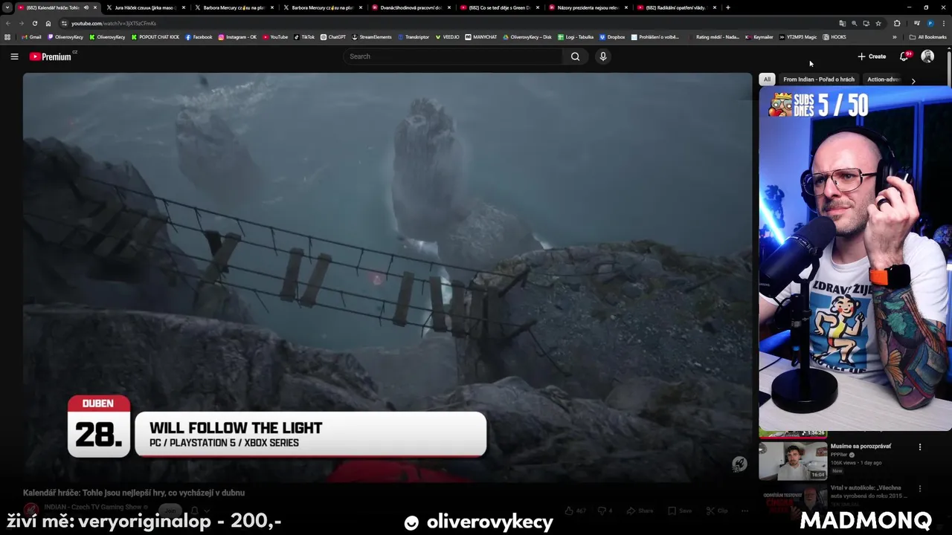Open the Gmail bookmark
This screenshot has width=952, height=535.
point(31,36)
